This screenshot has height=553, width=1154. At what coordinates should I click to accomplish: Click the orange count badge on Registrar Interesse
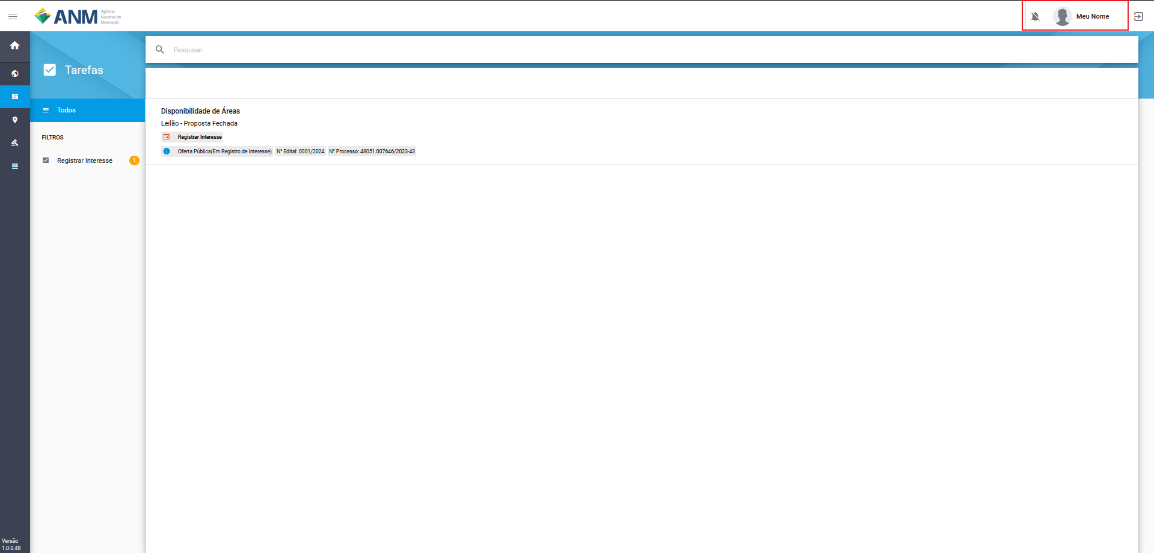[x=134, y=160]
